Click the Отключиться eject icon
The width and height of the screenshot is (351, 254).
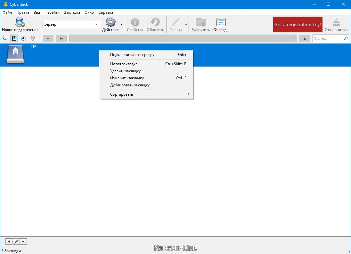pos(337,22)
